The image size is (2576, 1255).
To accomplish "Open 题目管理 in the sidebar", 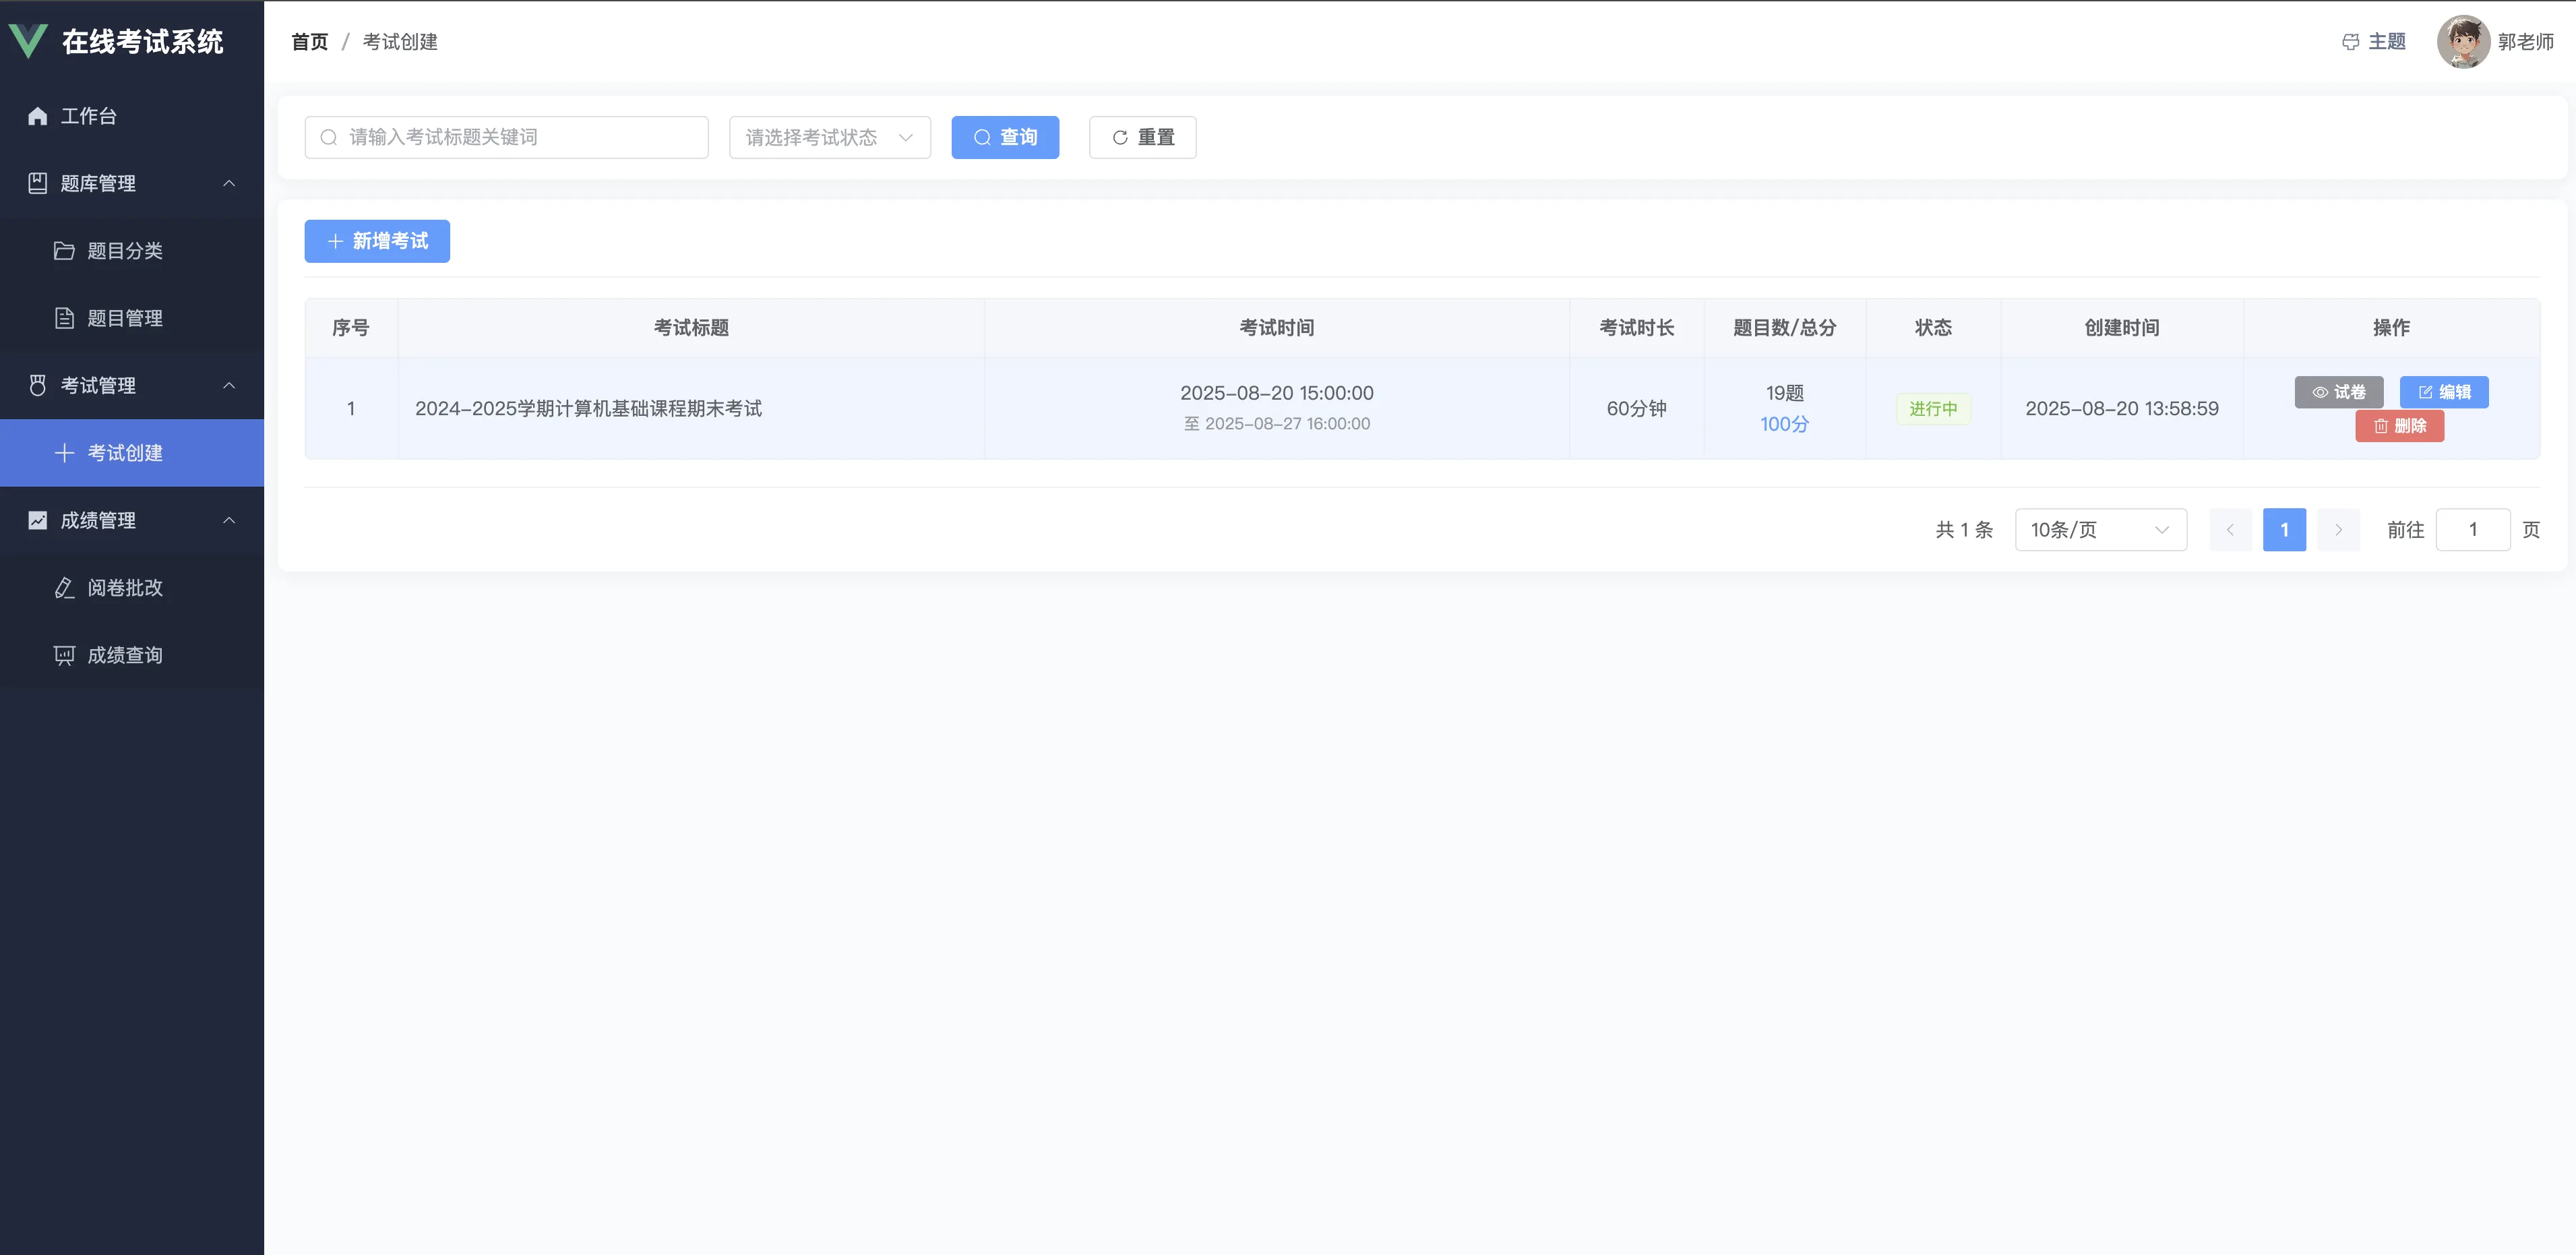I will tap(124, 318).
